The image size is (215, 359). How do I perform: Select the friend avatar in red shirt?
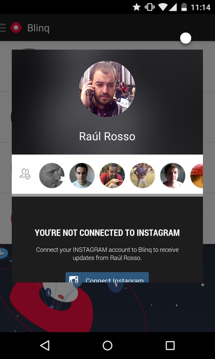click(x=112, y=175)
